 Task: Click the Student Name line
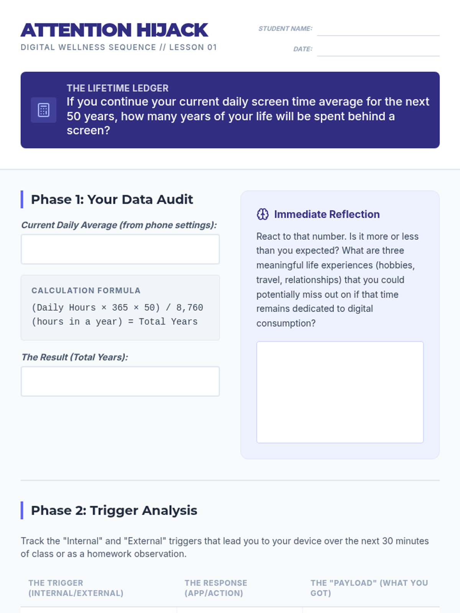pos(378,29)
